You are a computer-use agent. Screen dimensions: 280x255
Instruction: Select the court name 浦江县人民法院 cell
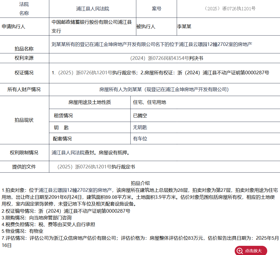tap(93, 9)
